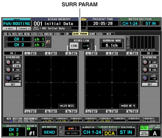Viewport: 162px width, 138px height.
Task: Select the CH 1 Bs speaker button
Action: click(48, 112)
